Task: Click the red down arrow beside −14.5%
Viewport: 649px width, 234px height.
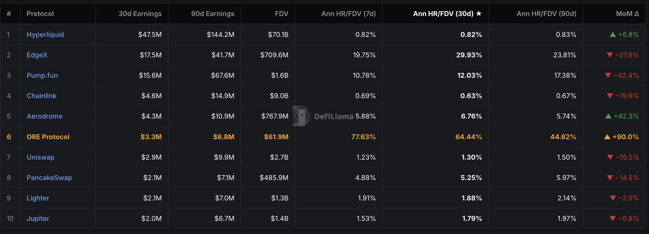Action: point(610,178)
